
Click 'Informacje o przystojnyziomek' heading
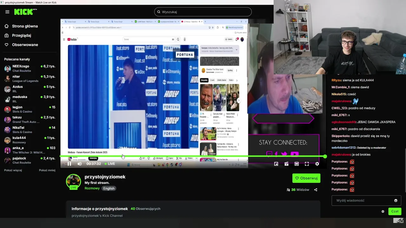click(x=100, y=209)
